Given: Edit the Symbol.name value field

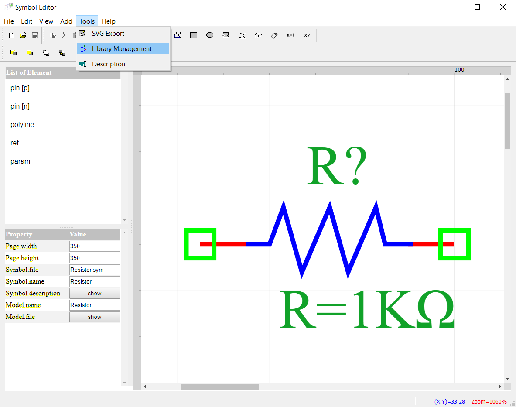Looking at the screenshot, I should click(95, 282).
